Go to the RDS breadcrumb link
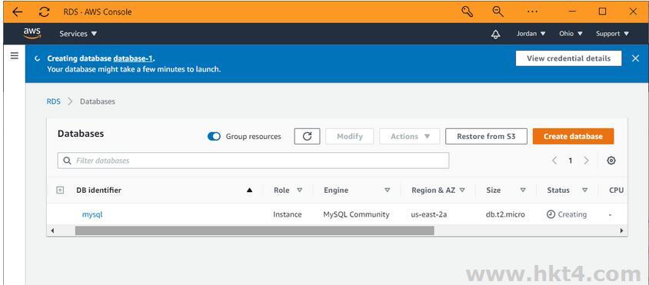The height and width of the screenshot is (285, 649). (x=53, y=101)
